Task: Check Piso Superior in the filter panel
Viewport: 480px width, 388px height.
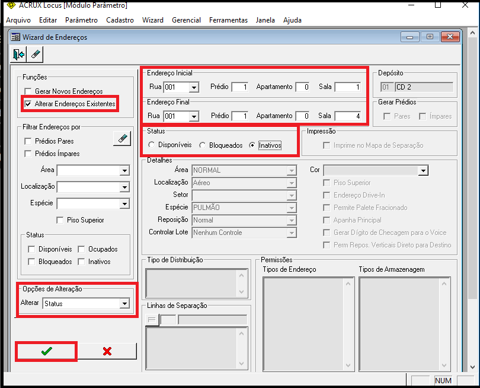Action: [x=60, y=220]
